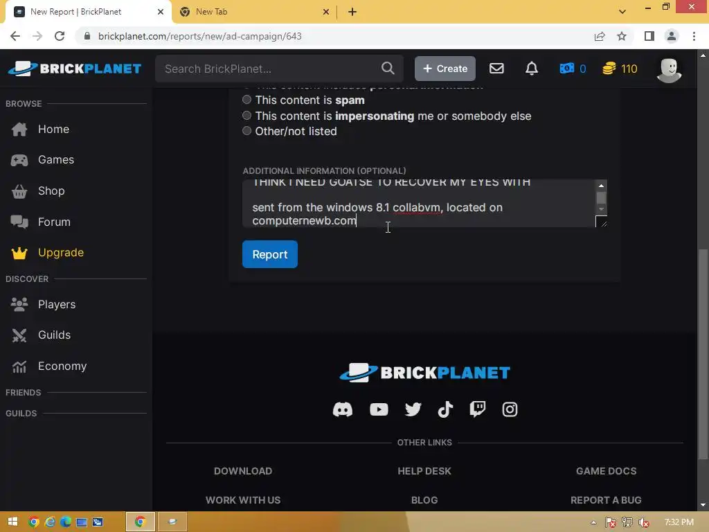
Task: Click the blue bits currency icon
Action: click(566, 69)
